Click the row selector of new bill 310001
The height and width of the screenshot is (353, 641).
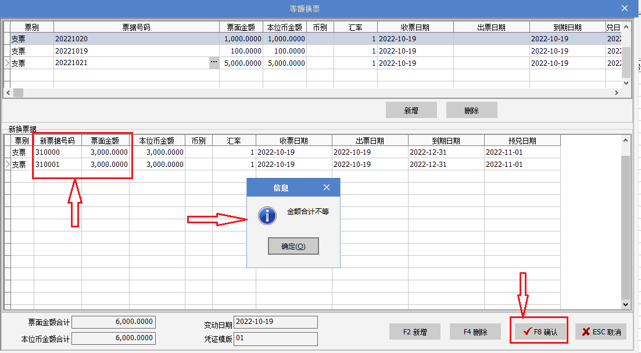click(8, 165)
